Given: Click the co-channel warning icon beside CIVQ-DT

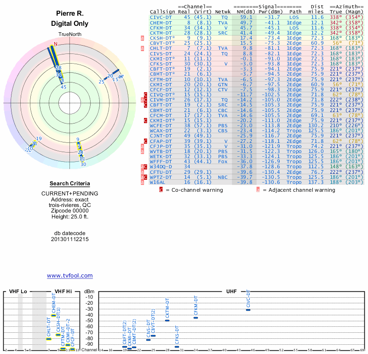Looking at the screenshot, I should [x=146, y=94].
